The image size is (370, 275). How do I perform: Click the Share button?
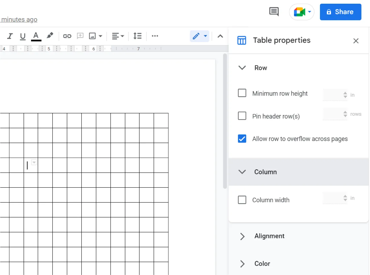click(340, 12)
